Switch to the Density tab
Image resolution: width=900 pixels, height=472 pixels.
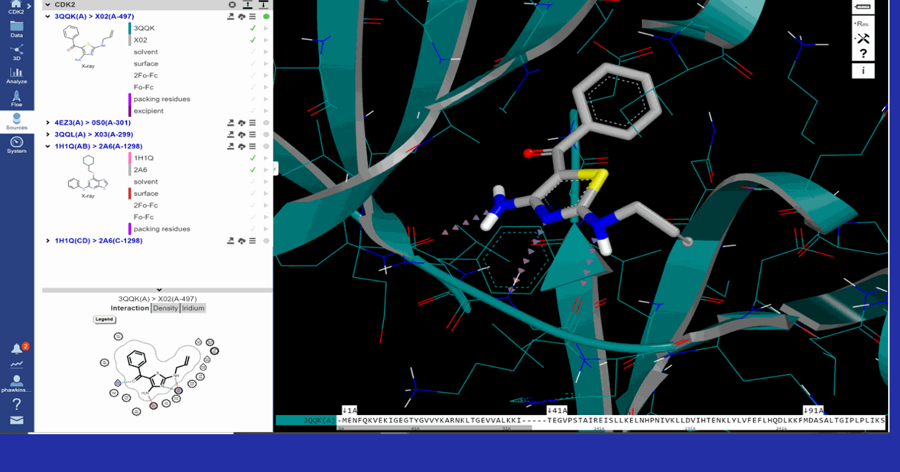pos(165,308)
